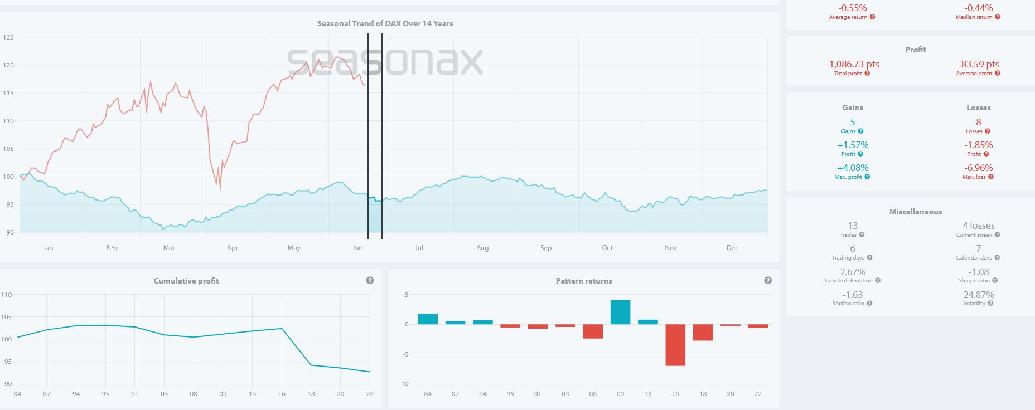1035x410 pixels.
Task: Open help icon beside Max. profit
Action: 867,177
